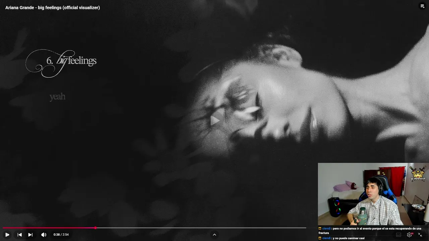Image resolution: width=429 pixels, height=241 pixels.
Task: Skip to the next video
Action: pos(30,235)
